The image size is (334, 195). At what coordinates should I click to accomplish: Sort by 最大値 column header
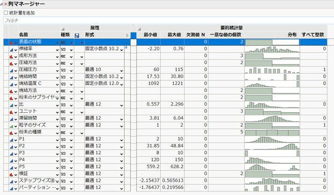click(174, 35)
